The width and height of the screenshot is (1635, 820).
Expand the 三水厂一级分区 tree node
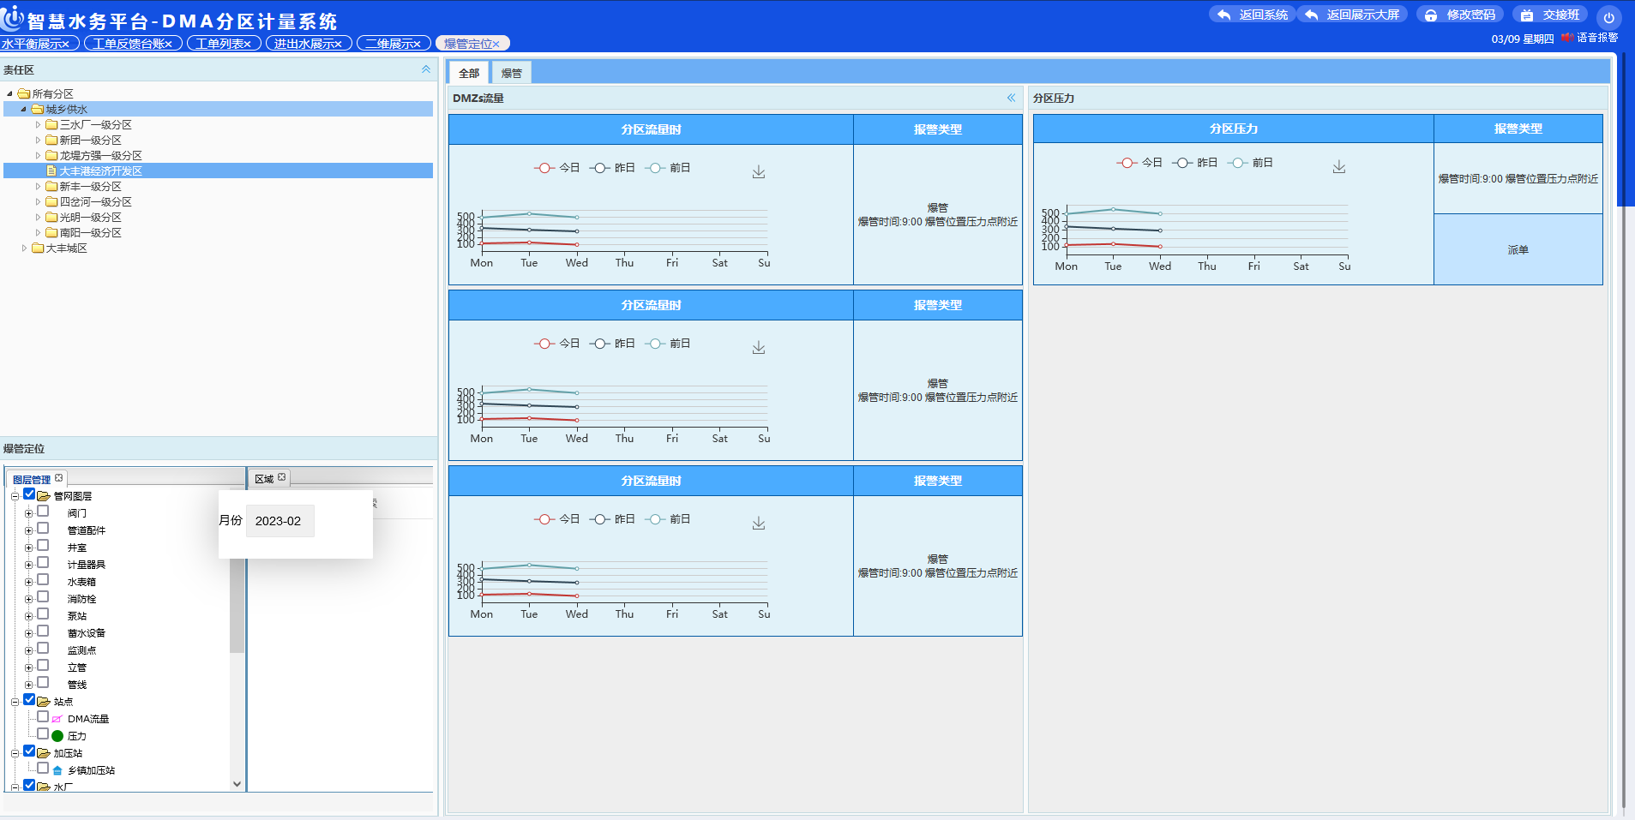click(38, 124)
